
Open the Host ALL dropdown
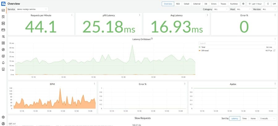pyautogui.click(x=244, y=9)
